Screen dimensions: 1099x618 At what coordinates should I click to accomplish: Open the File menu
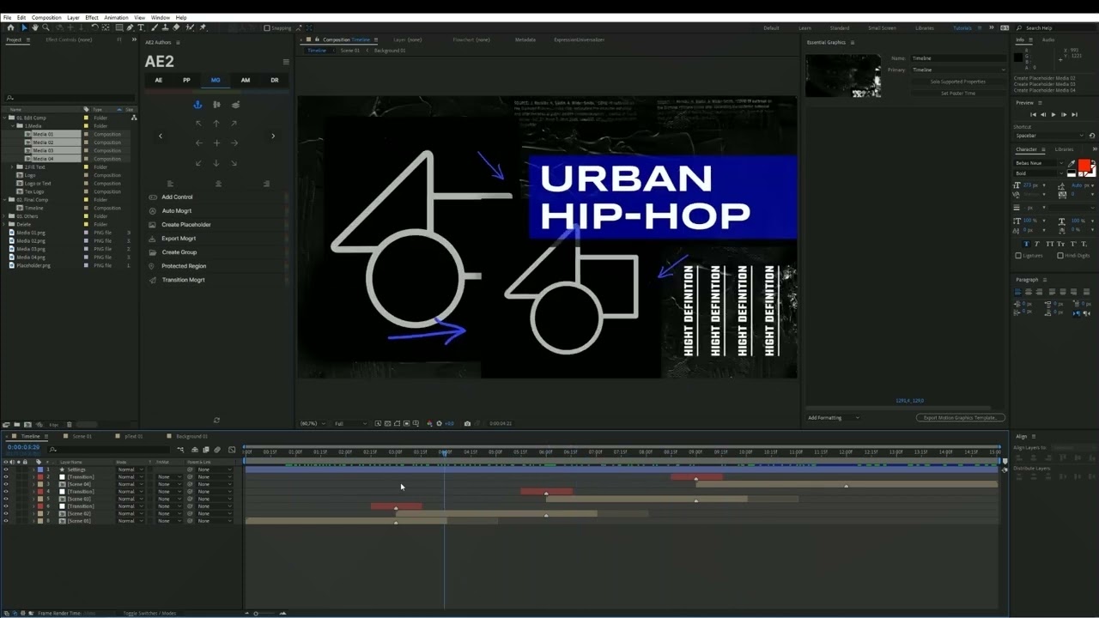pyautogui.click(x=8, y=17)
